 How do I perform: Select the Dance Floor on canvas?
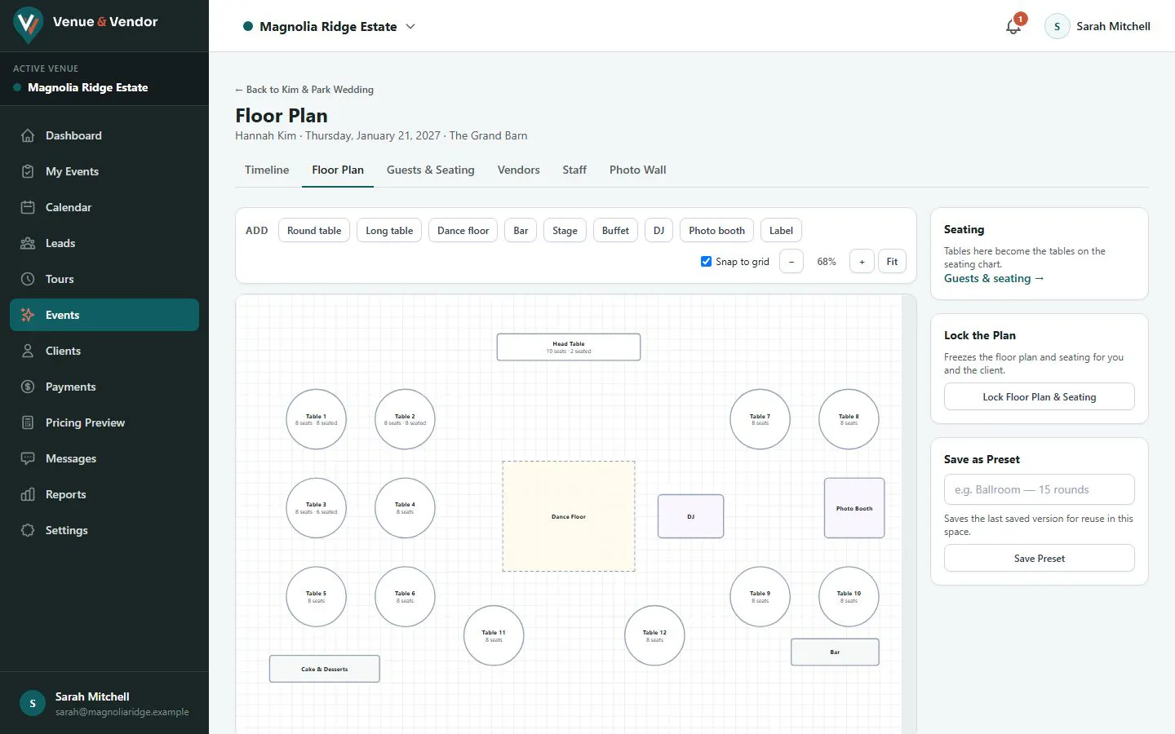pos(569,516)
